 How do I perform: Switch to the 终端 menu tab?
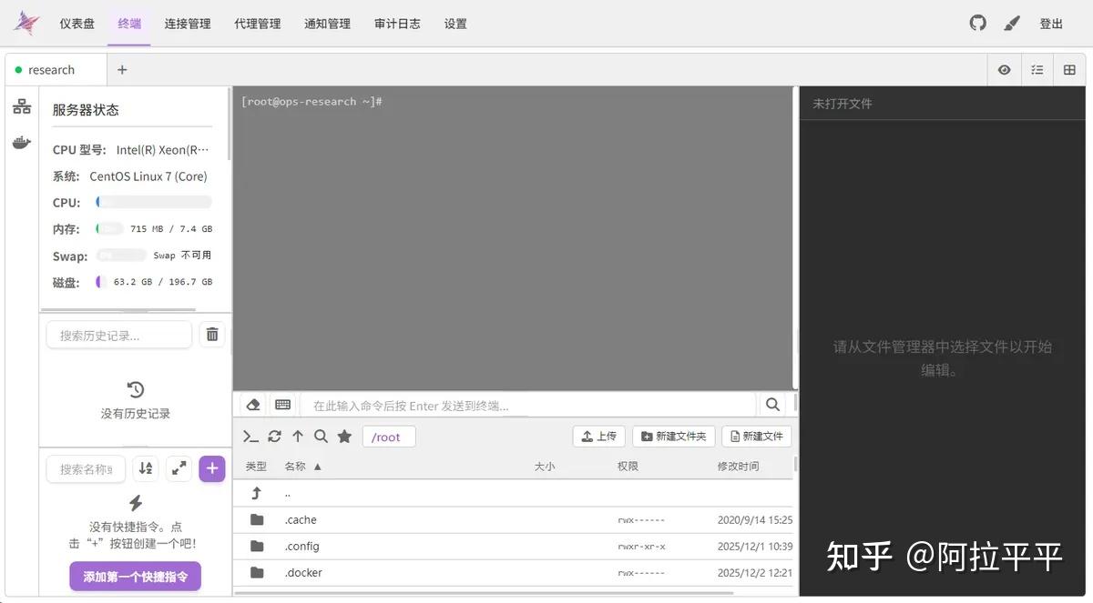coord(129,24)
